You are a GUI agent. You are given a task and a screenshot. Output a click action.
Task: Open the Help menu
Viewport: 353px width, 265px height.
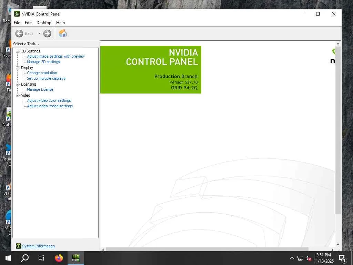click(x=60, y=23)
